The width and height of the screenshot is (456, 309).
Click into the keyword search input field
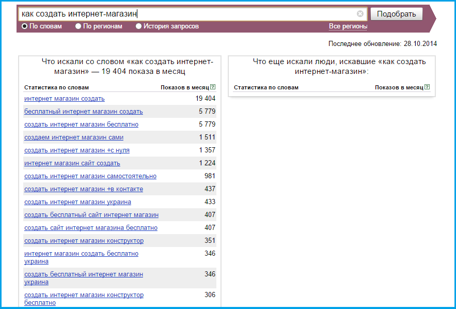coord(186,14)
